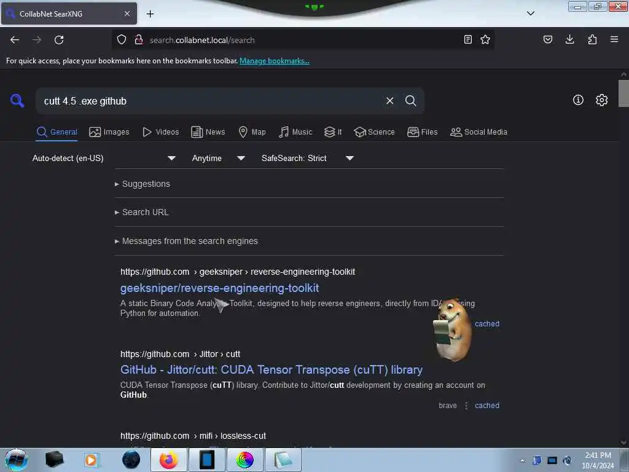Switch to the Map search tab
629x472 pixels.
[x=252, y=132]
